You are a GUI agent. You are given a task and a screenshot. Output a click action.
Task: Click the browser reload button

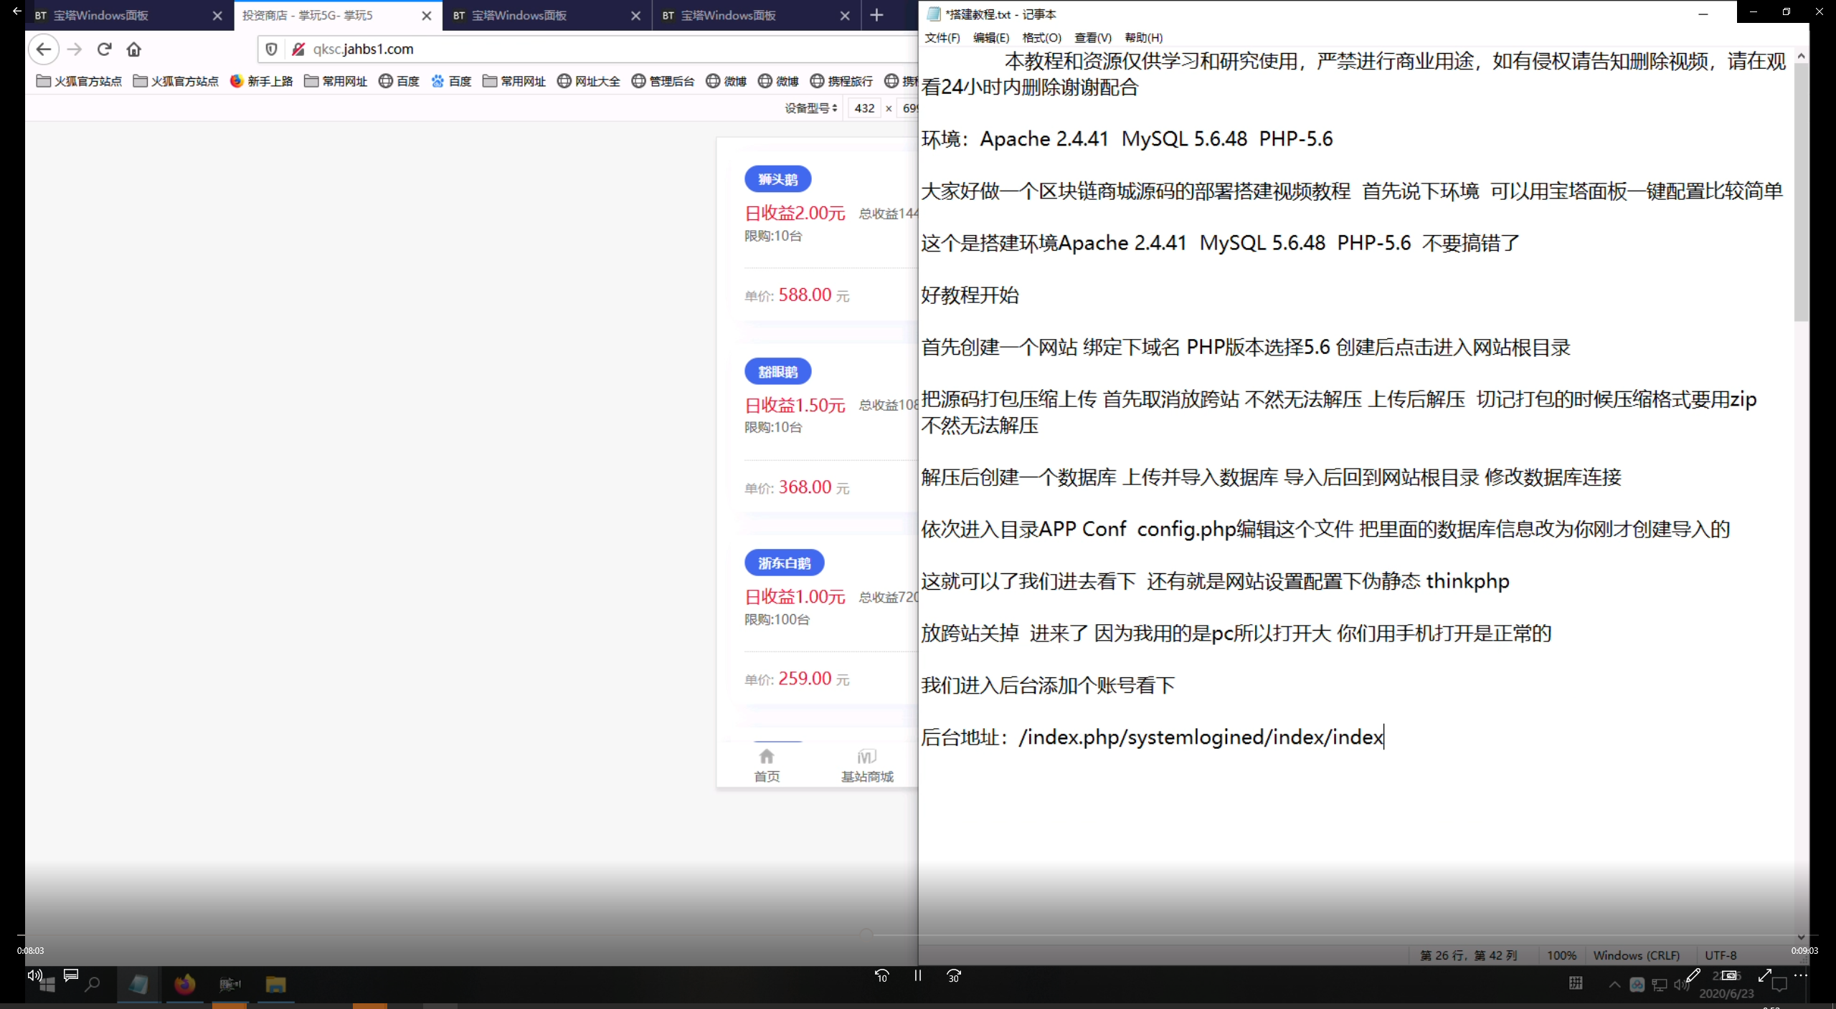[x=105, y=49]
